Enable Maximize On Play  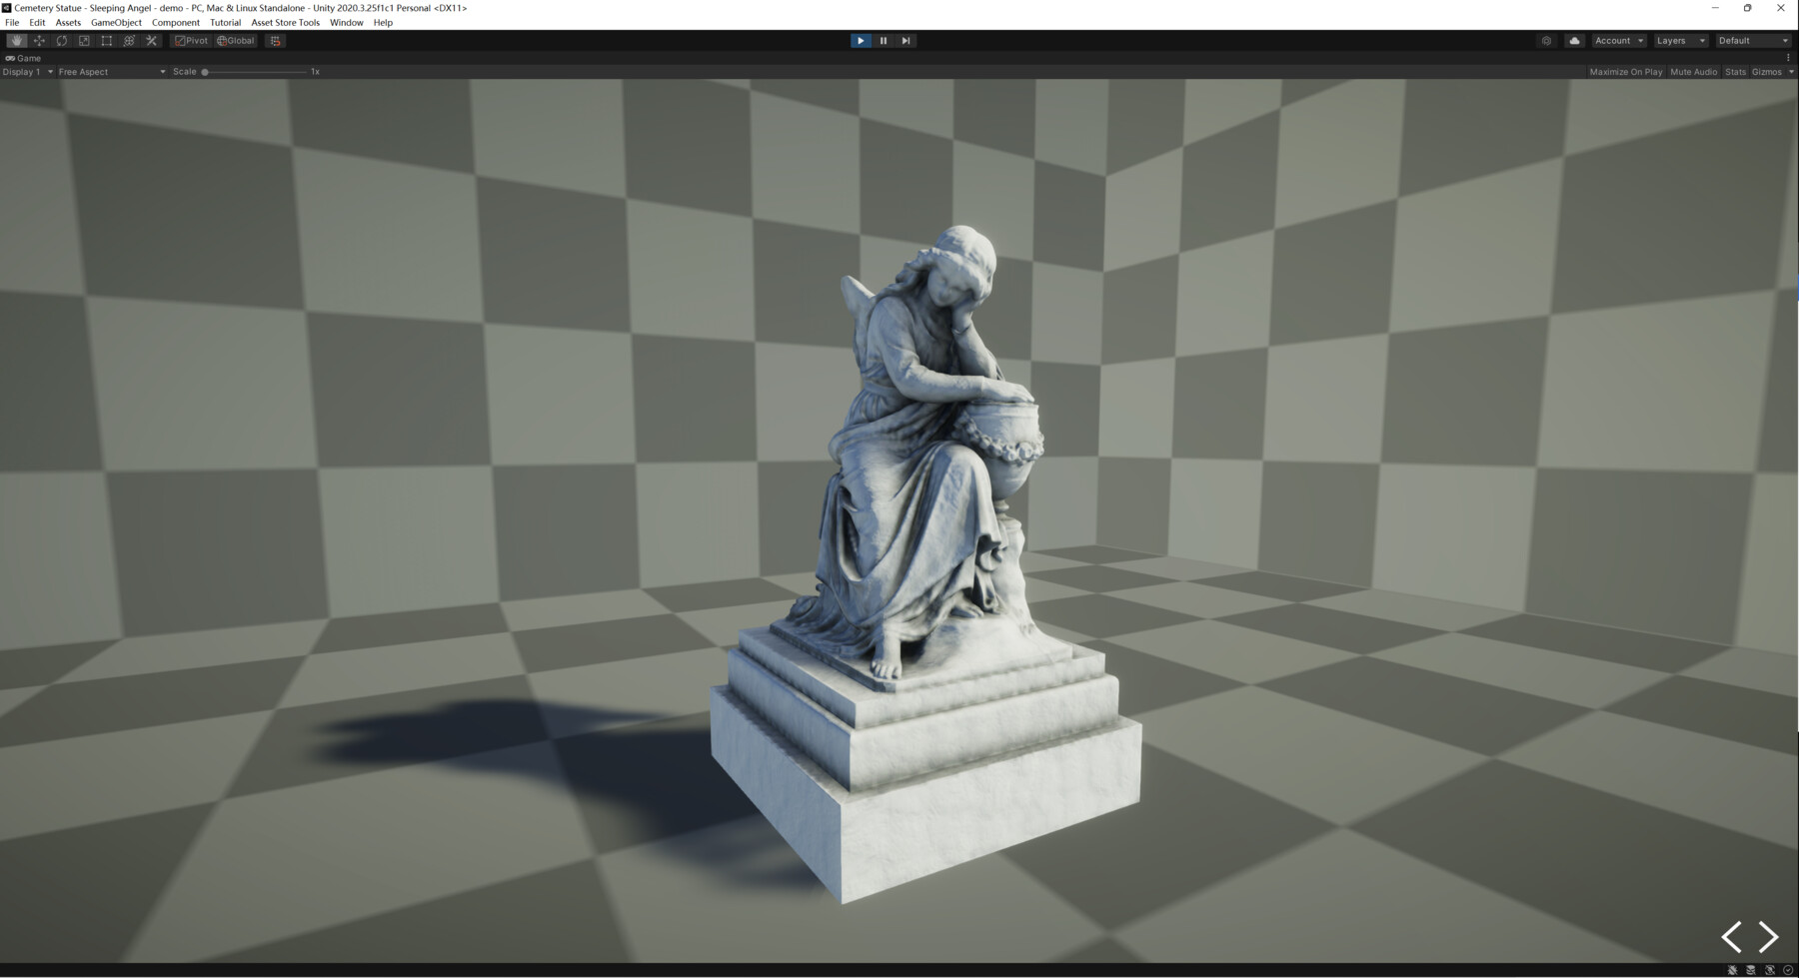click(x=1626, y=71)
